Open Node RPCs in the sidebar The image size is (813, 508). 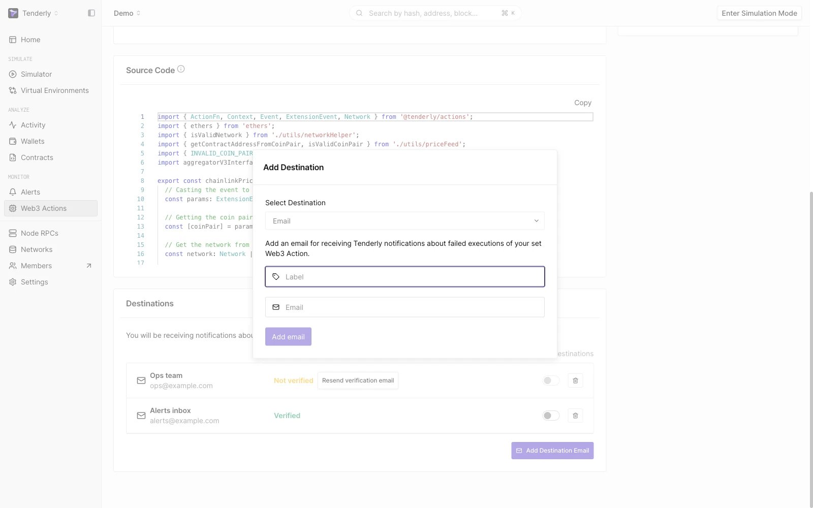[51, 233]
